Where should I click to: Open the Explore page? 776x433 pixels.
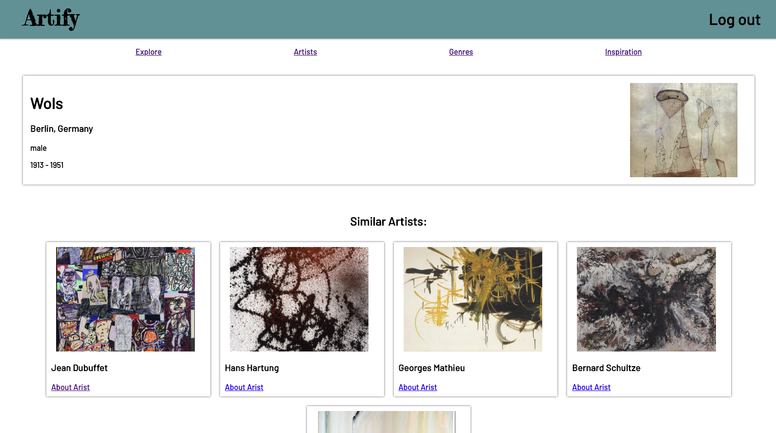[148, 52]
